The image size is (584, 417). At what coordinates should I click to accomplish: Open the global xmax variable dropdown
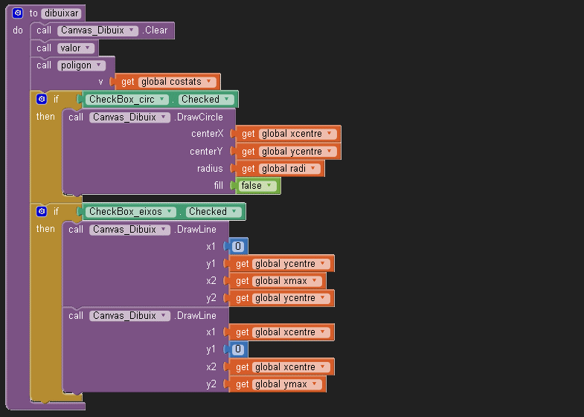tap(286, 281)
